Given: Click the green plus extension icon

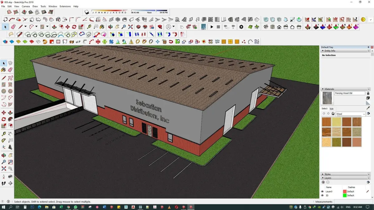Looking at the screenshot, I should pos(104,41).
